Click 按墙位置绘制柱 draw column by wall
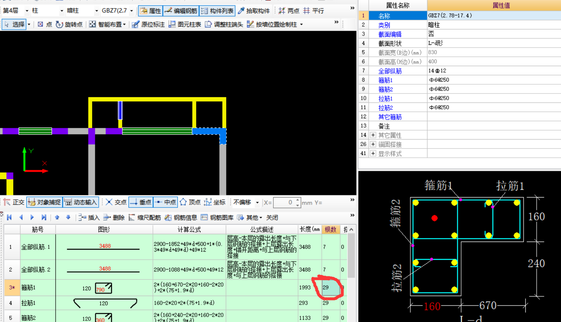Image resolution: width=561 pixels, height=322 pixels. (x=274, y=24)
